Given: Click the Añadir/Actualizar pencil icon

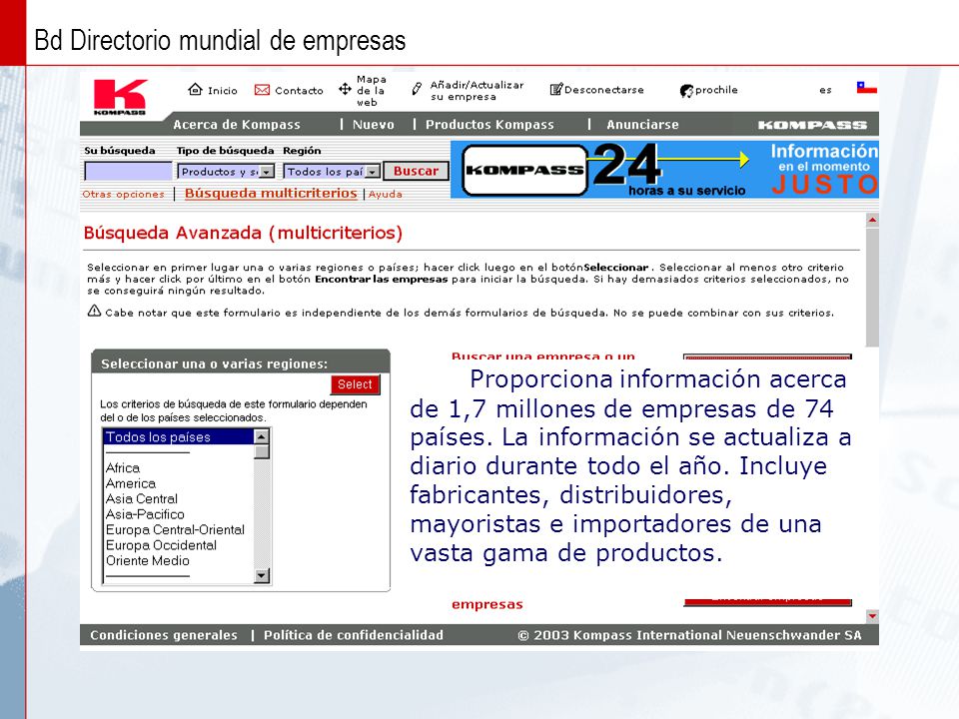Looking at the screenshot, I should pyautogui.click(x=417, y=89).
